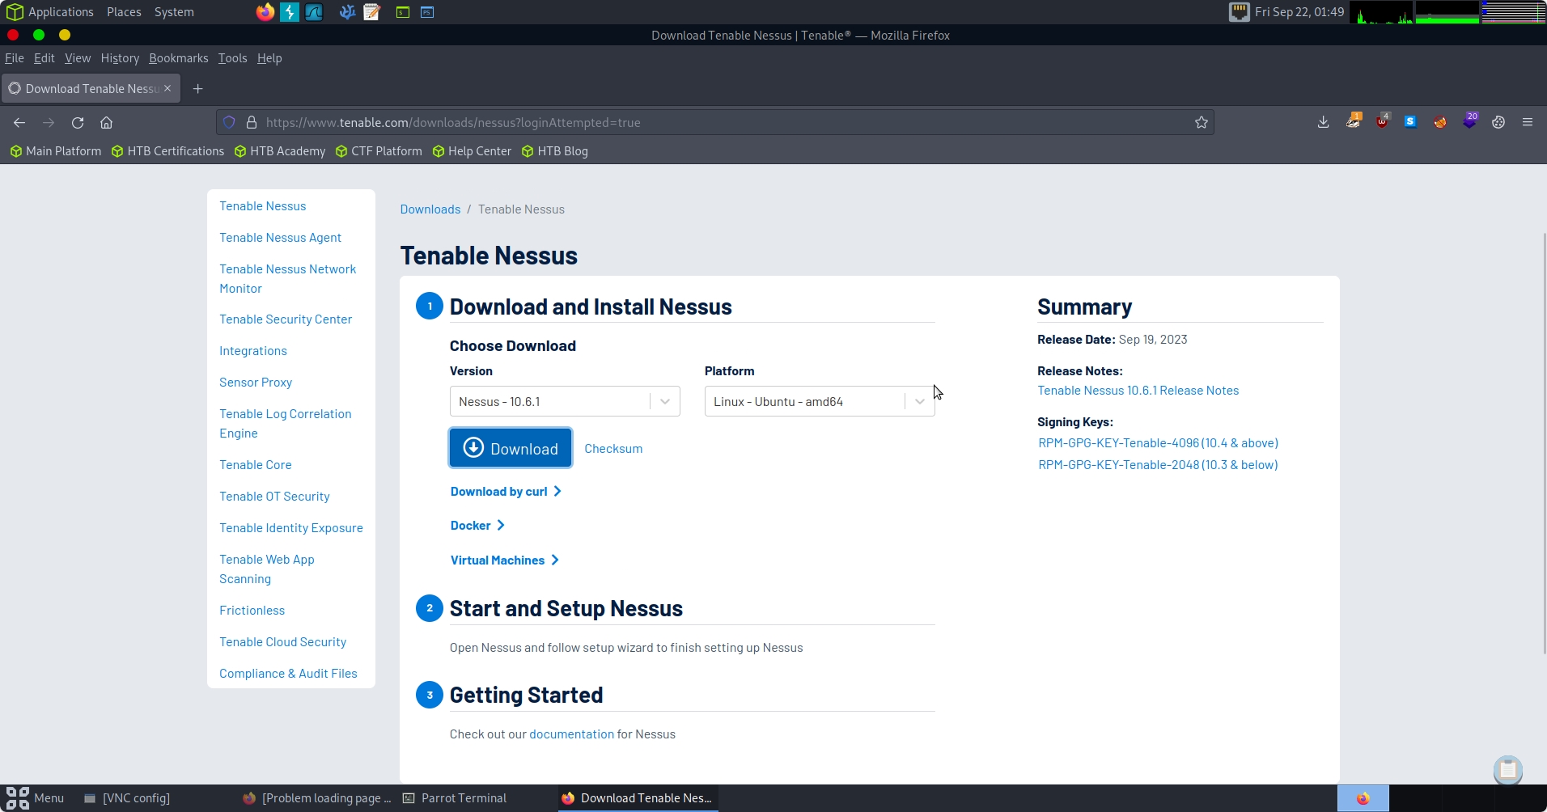
Task: Click the network monitor applet in panel
Action: click(x=1239, y=12)
